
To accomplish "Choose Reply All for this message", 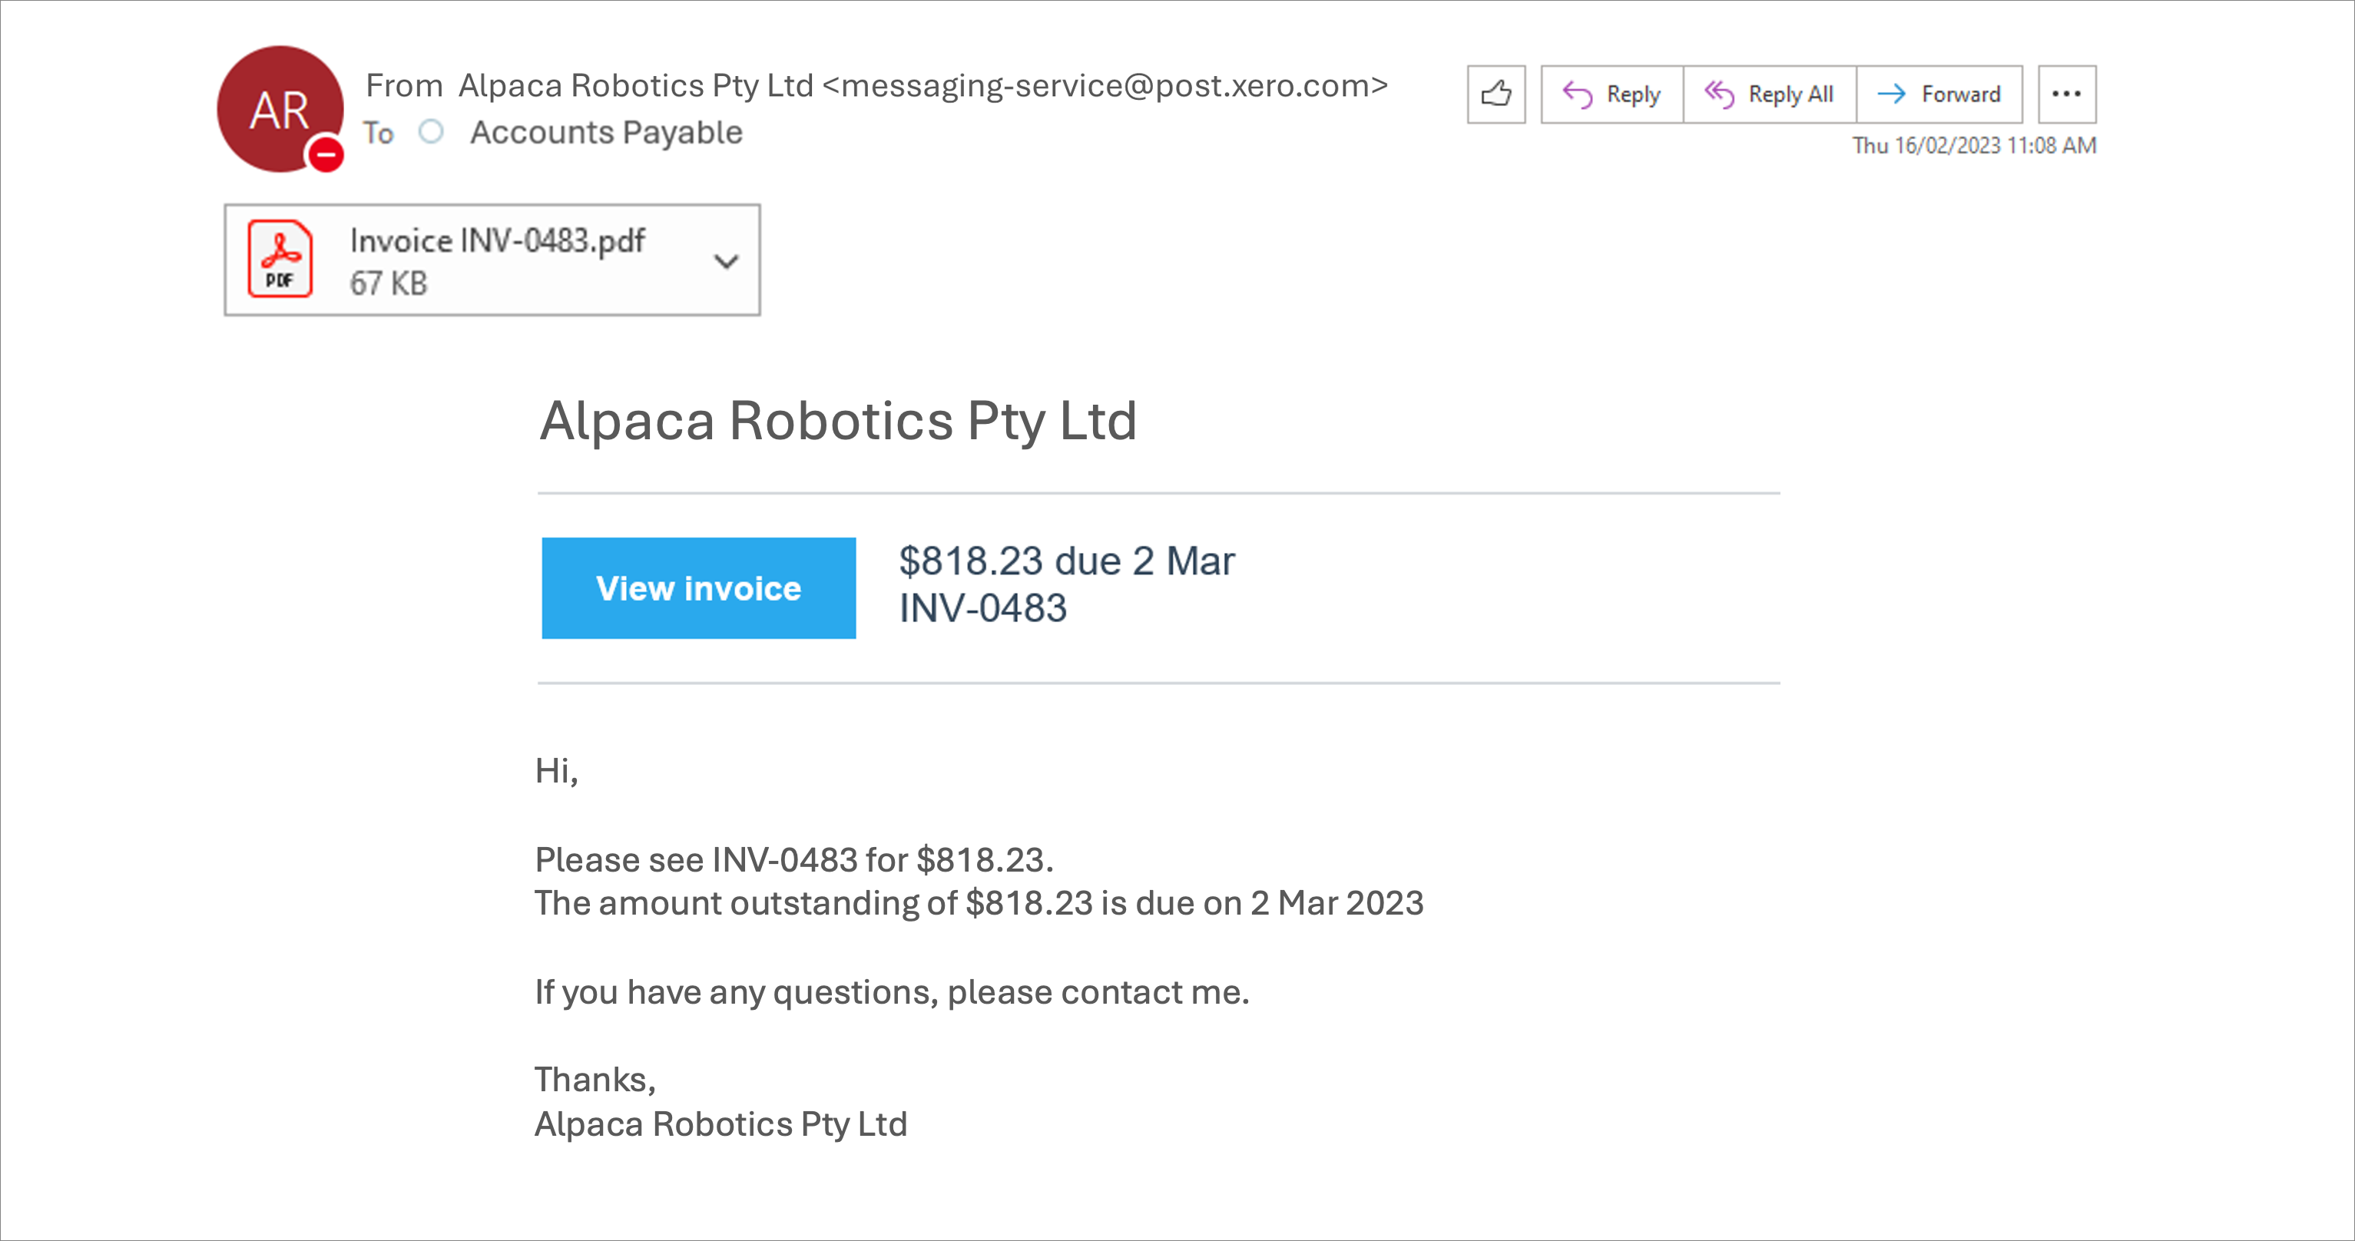I will 1769,94.
